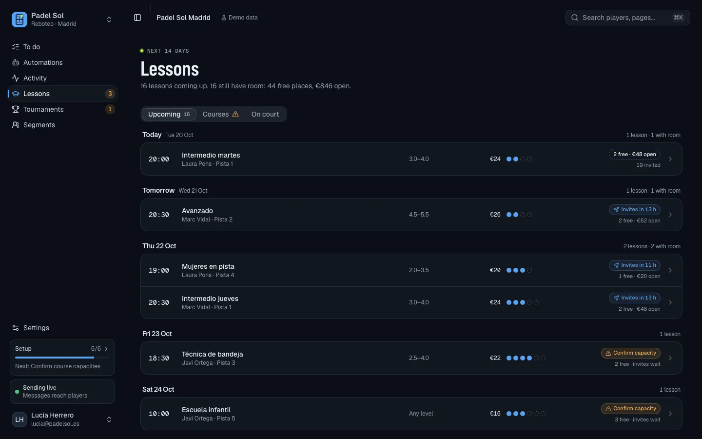Expand the Lucía Herrero account menu
The image size is (702, 439).
[109, 419]
